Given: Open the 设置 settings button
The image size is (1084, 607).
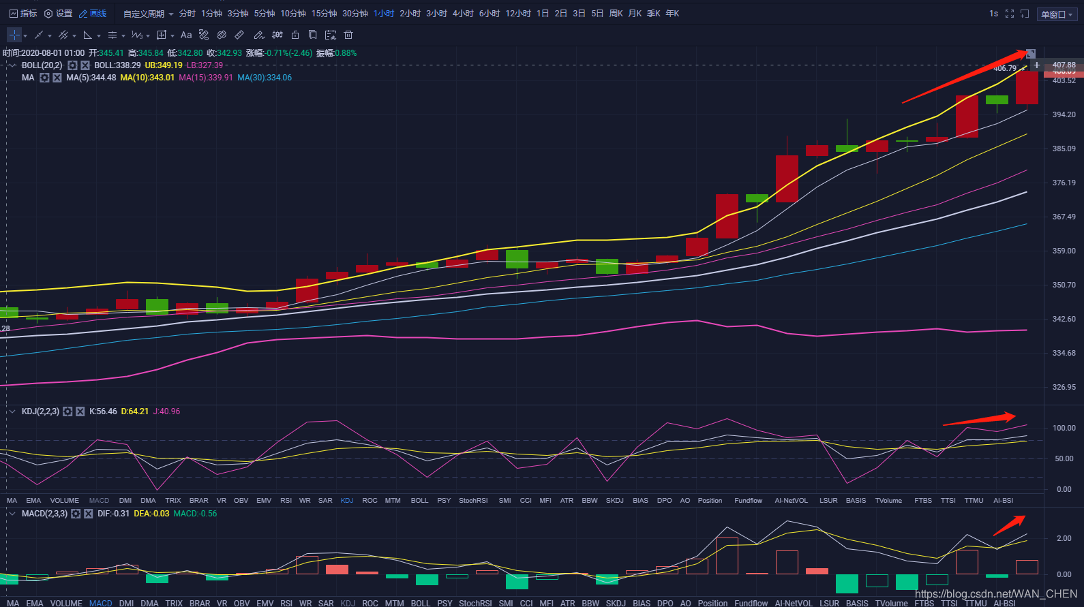Looking at the screenshot, I should pos(58,14).
